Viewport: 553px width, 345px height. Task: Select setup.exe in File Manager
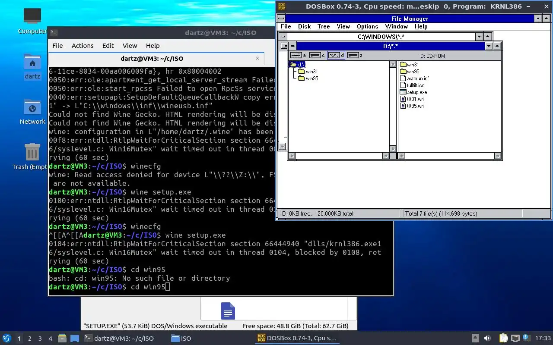pos(413,92)
